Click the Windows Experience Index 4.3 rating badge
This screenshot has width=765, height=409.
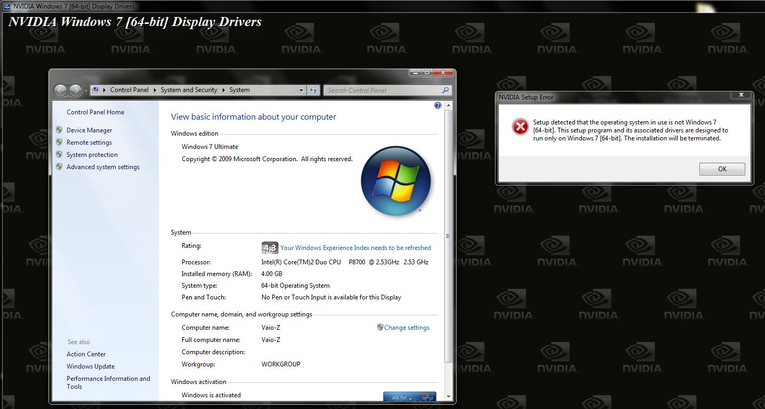tap(270, 248)
